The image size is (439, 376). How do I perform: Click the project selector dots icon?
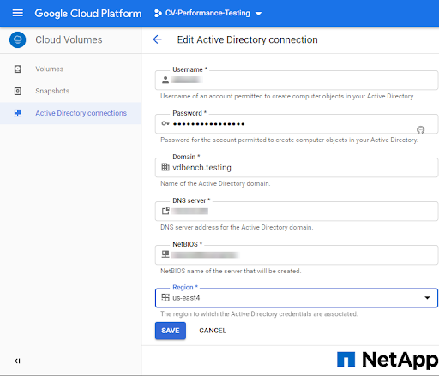[x=158, y=13]
